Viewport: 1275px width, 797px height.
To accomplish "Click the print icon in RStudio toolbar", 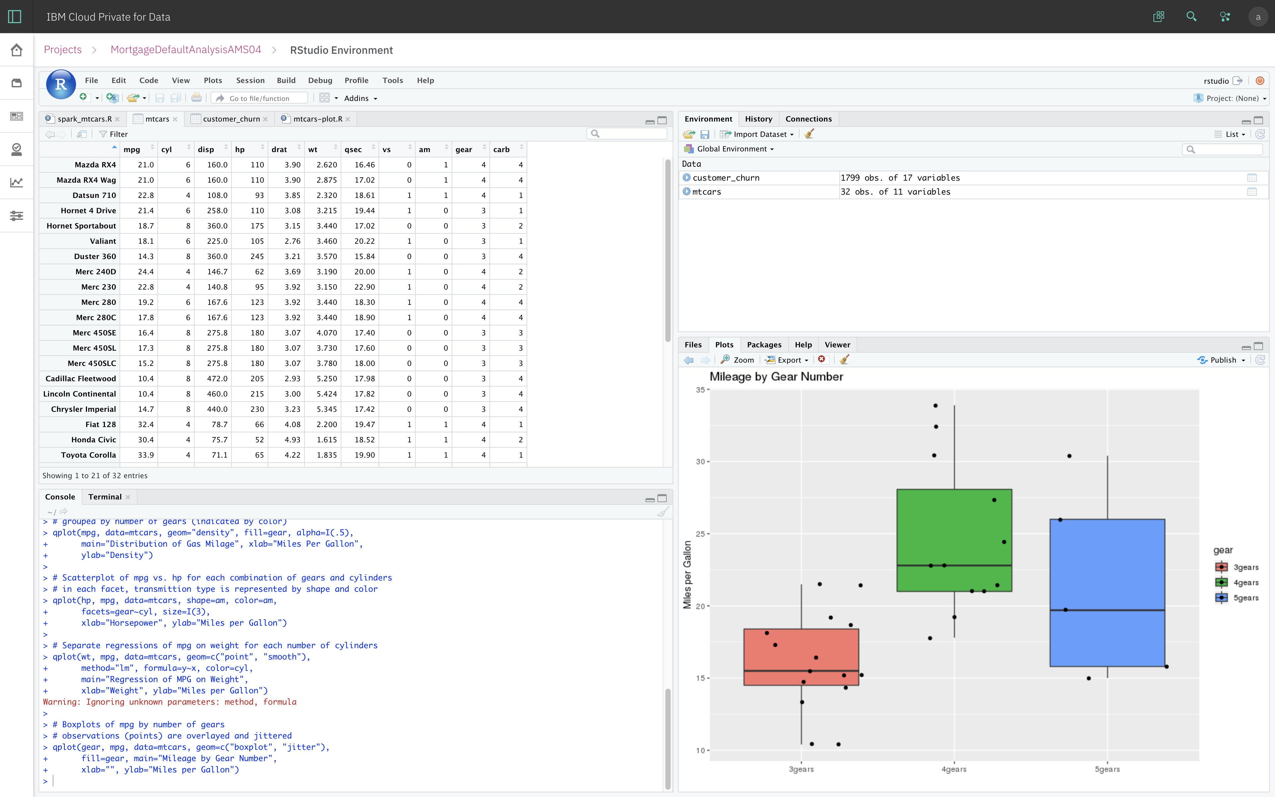I will [197, 98].
